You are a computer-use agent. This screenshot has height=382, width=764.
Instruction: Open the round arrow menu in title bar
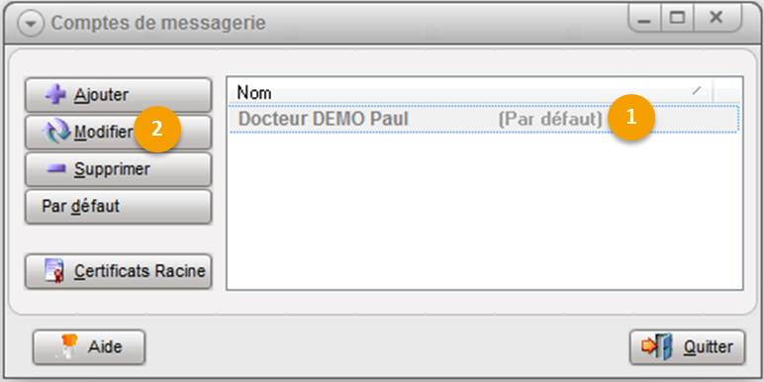click(31, 24)
